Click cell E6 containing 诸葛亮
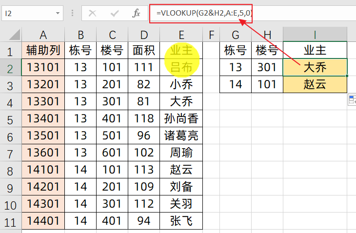 [181, 136]
